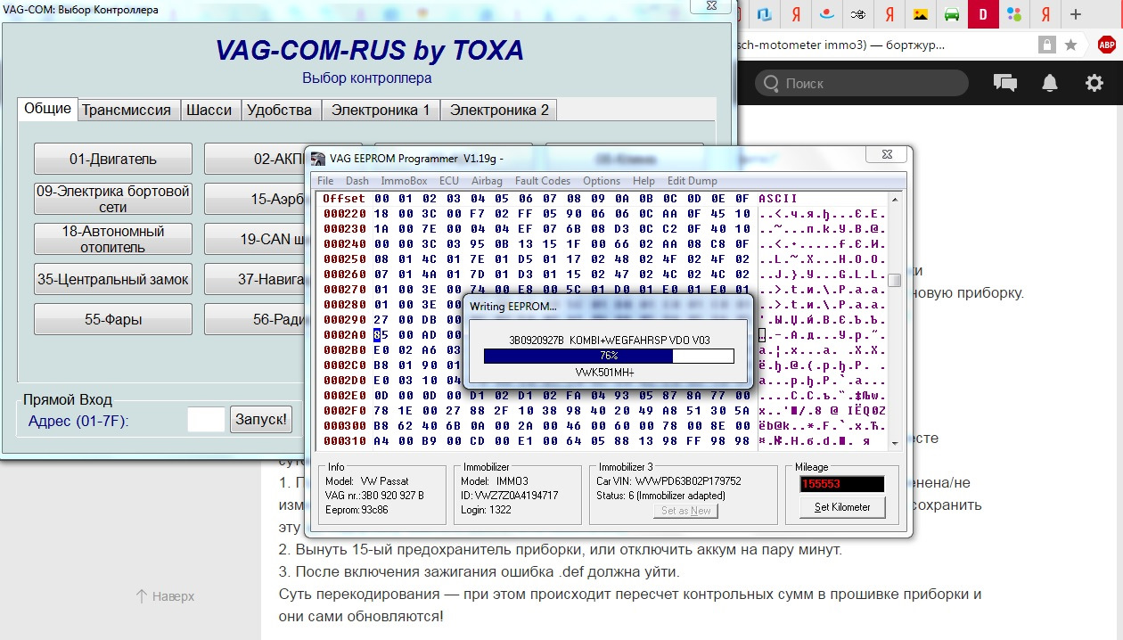Switch to the Шасси tab
Screen dimensions: 1123x640
tap(209, 110)
